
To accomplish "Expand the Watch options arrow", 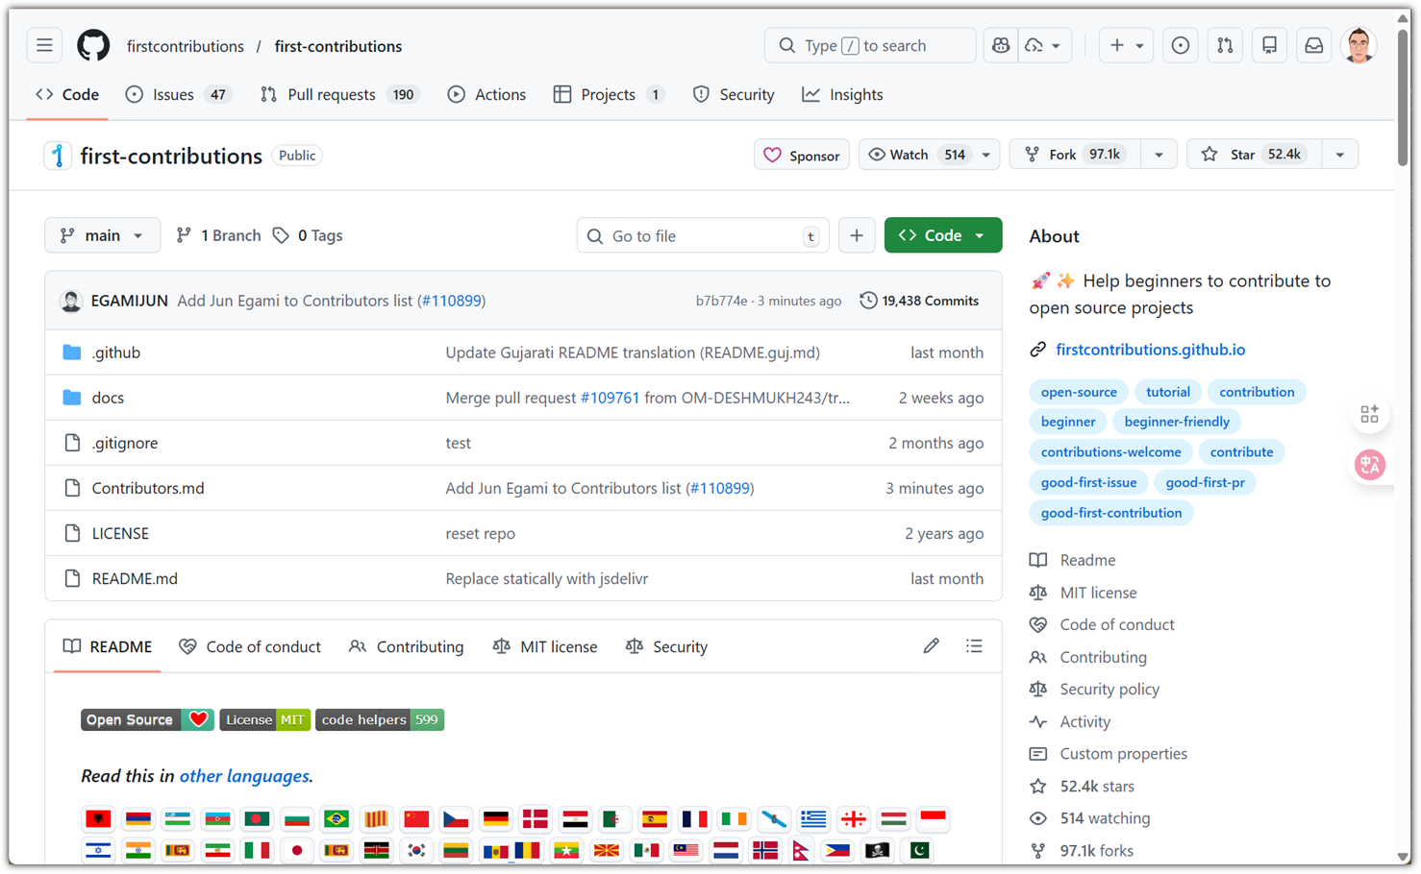I will coord(986,155).
